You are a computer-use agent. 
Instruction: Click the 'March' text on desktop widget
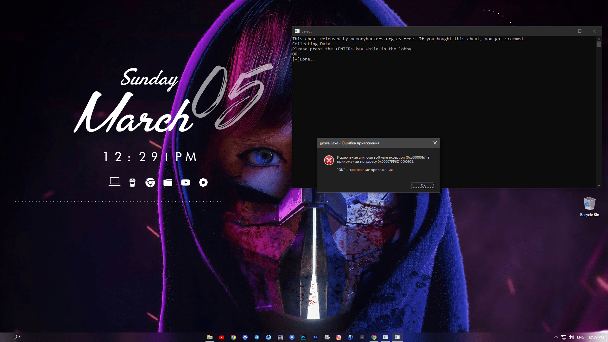[133, 112]
